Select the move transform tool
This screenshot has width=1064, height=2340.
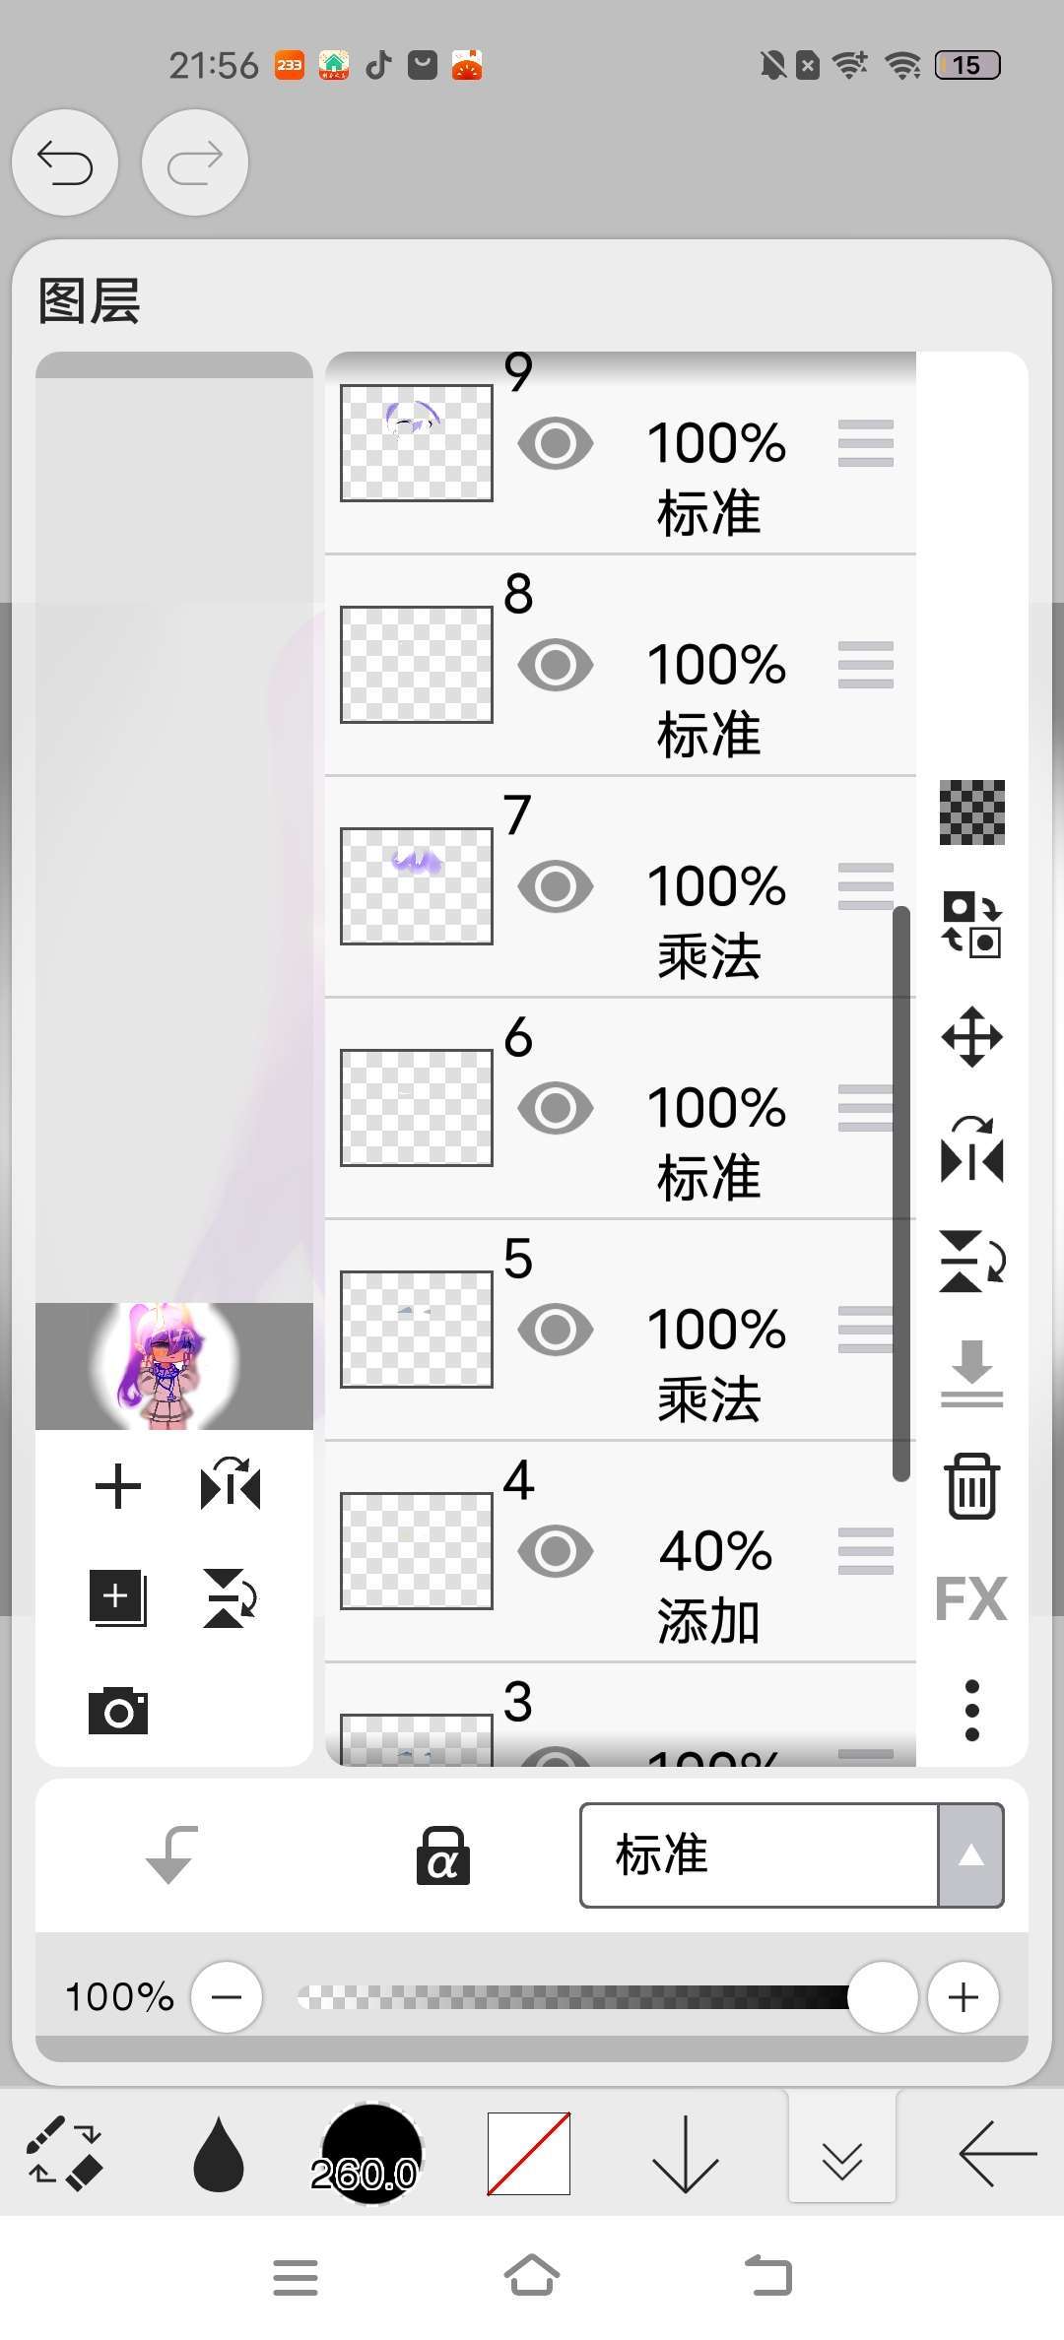click(x=971, y=1036)
